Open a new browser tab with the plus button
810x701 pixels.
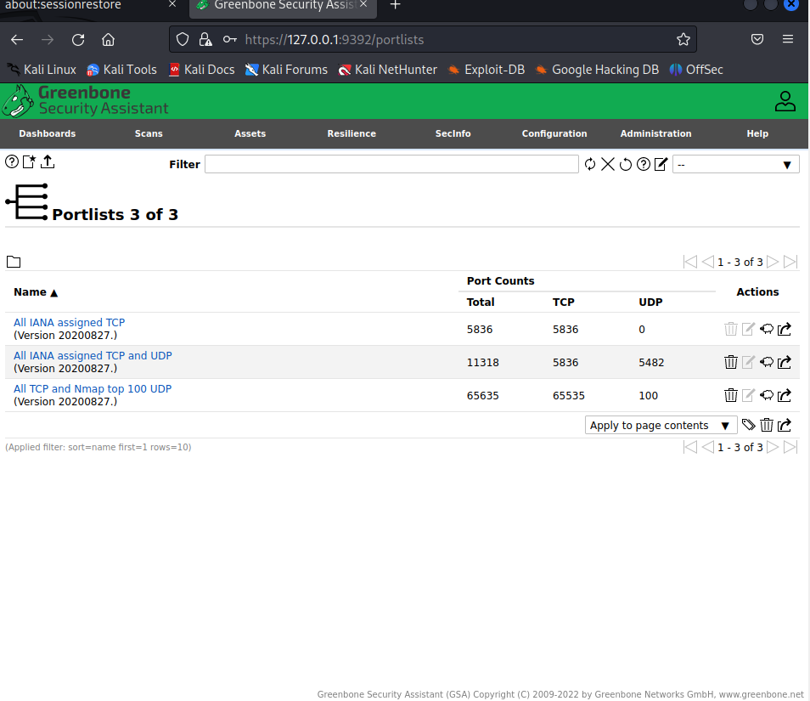395,5
